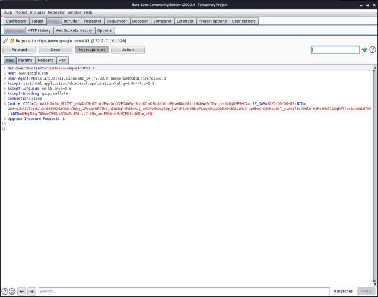
Task: Toggle the Intercept is on button
Action: [x=91, y=50]
